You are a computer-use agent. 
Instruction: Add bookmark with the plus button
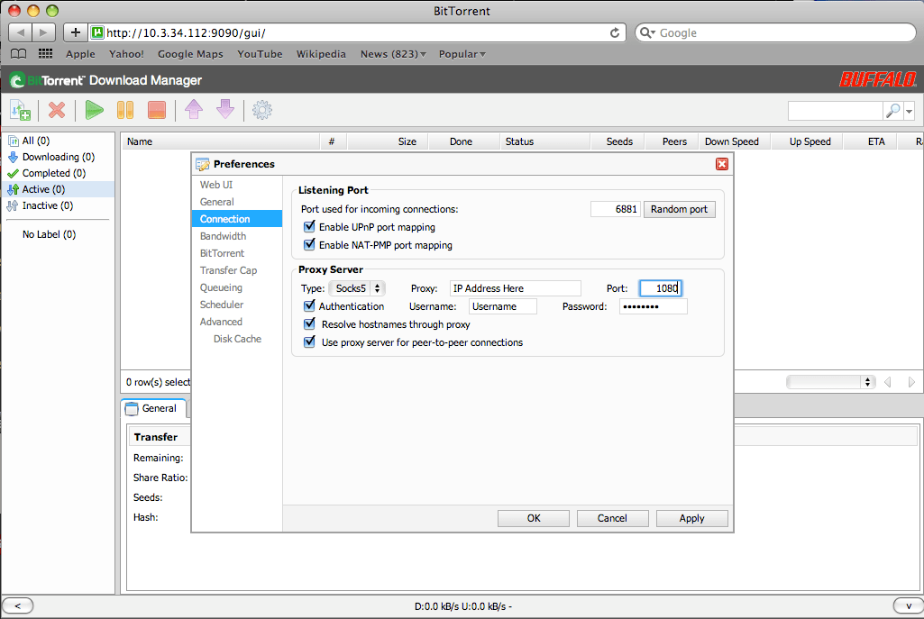76,32
